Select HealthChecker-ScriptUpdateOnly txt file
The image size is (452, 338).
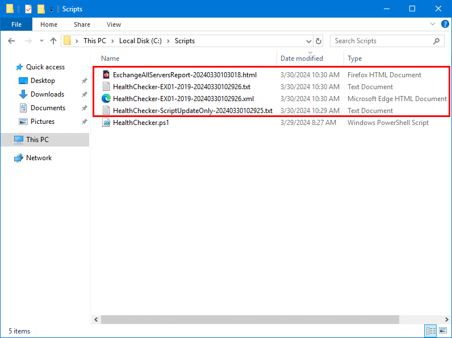[192, 111]
